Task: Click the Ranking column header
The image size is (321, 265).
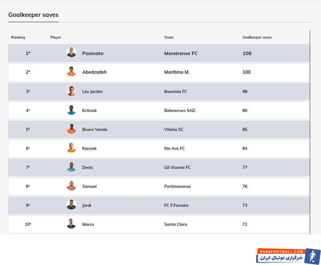Action: (x=18, y=37)
